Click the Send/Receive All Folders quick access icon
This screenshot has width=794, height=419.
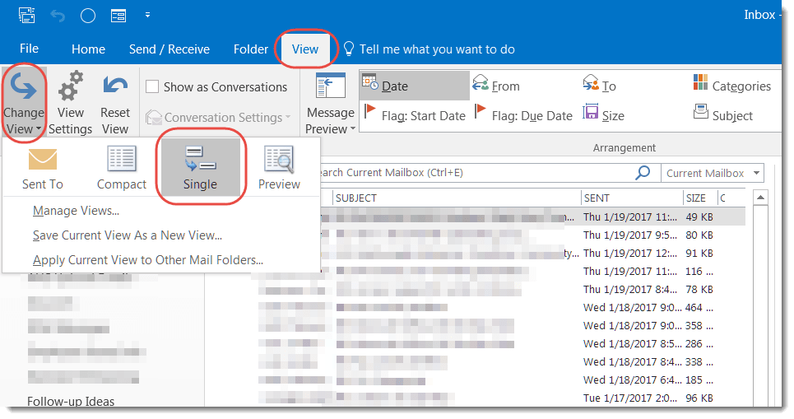(x=26, y=15)
